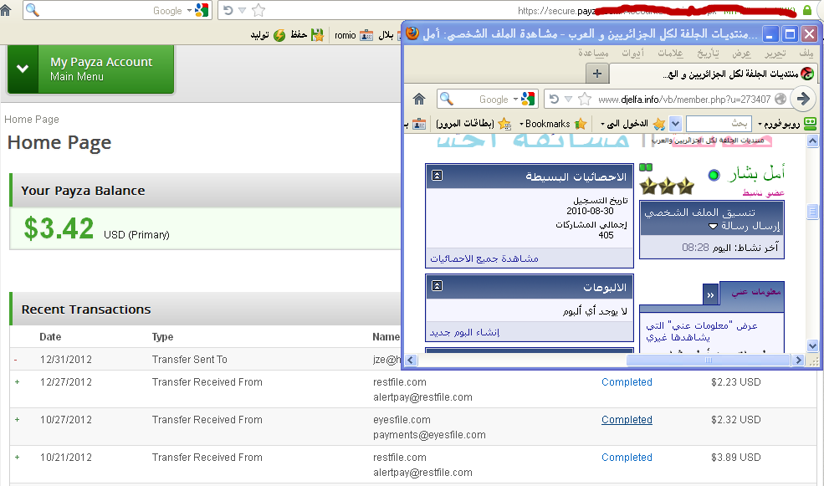Click the تنسيق الملف الشخصي link
The height and width of the screenshot is (486, 824).
tap(700, 212)
